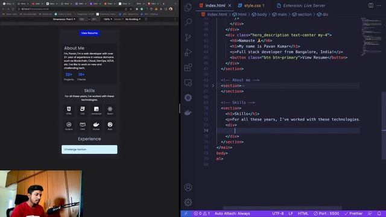Viewport: 386px width, 217px height.
Task: Click the Challenge Section box
Action: click(x=89, y=149)
